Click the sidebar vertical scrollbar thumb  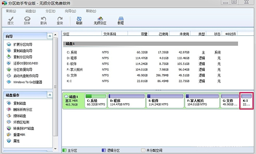55,87
